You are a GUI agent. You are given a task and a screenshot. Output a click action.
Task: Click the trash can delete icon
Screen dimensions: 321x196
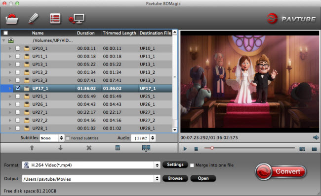(118, 148)
